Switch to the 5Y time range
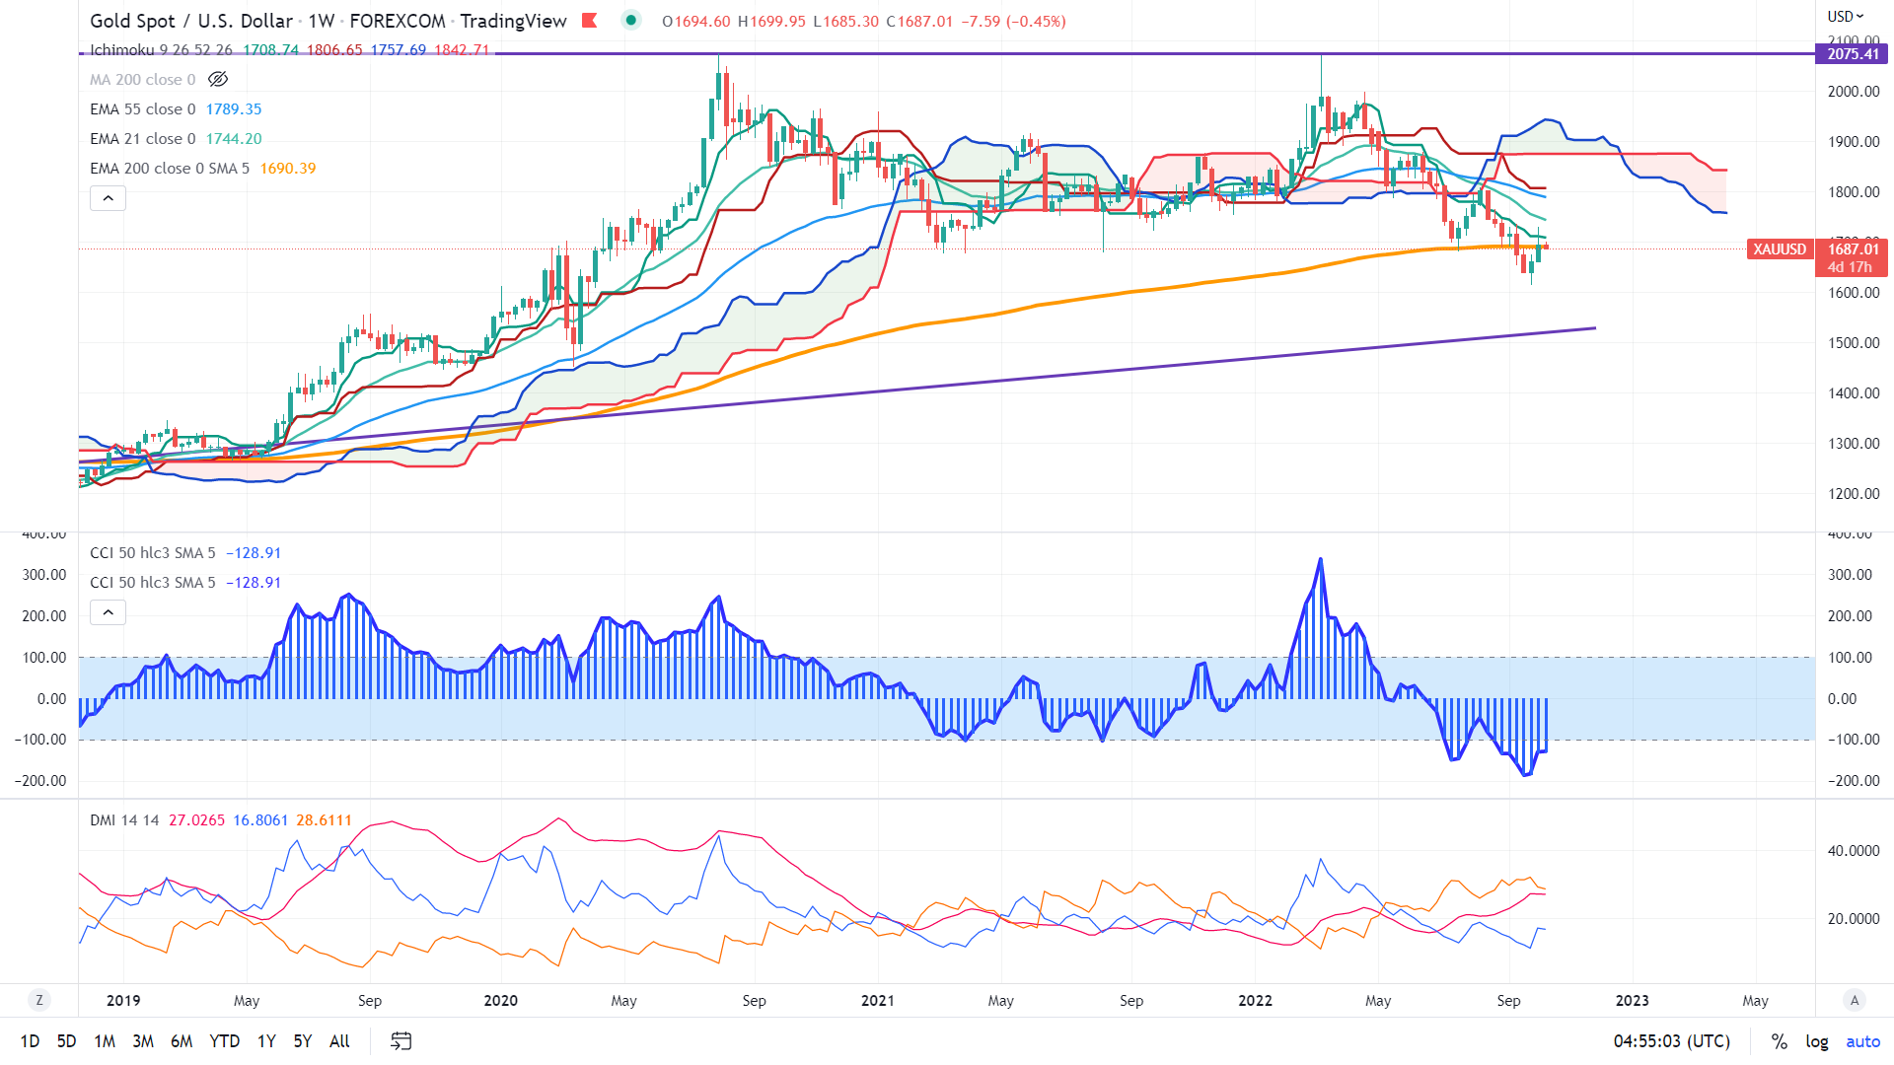1894x1065 pixels. [x=303, y=1041]
